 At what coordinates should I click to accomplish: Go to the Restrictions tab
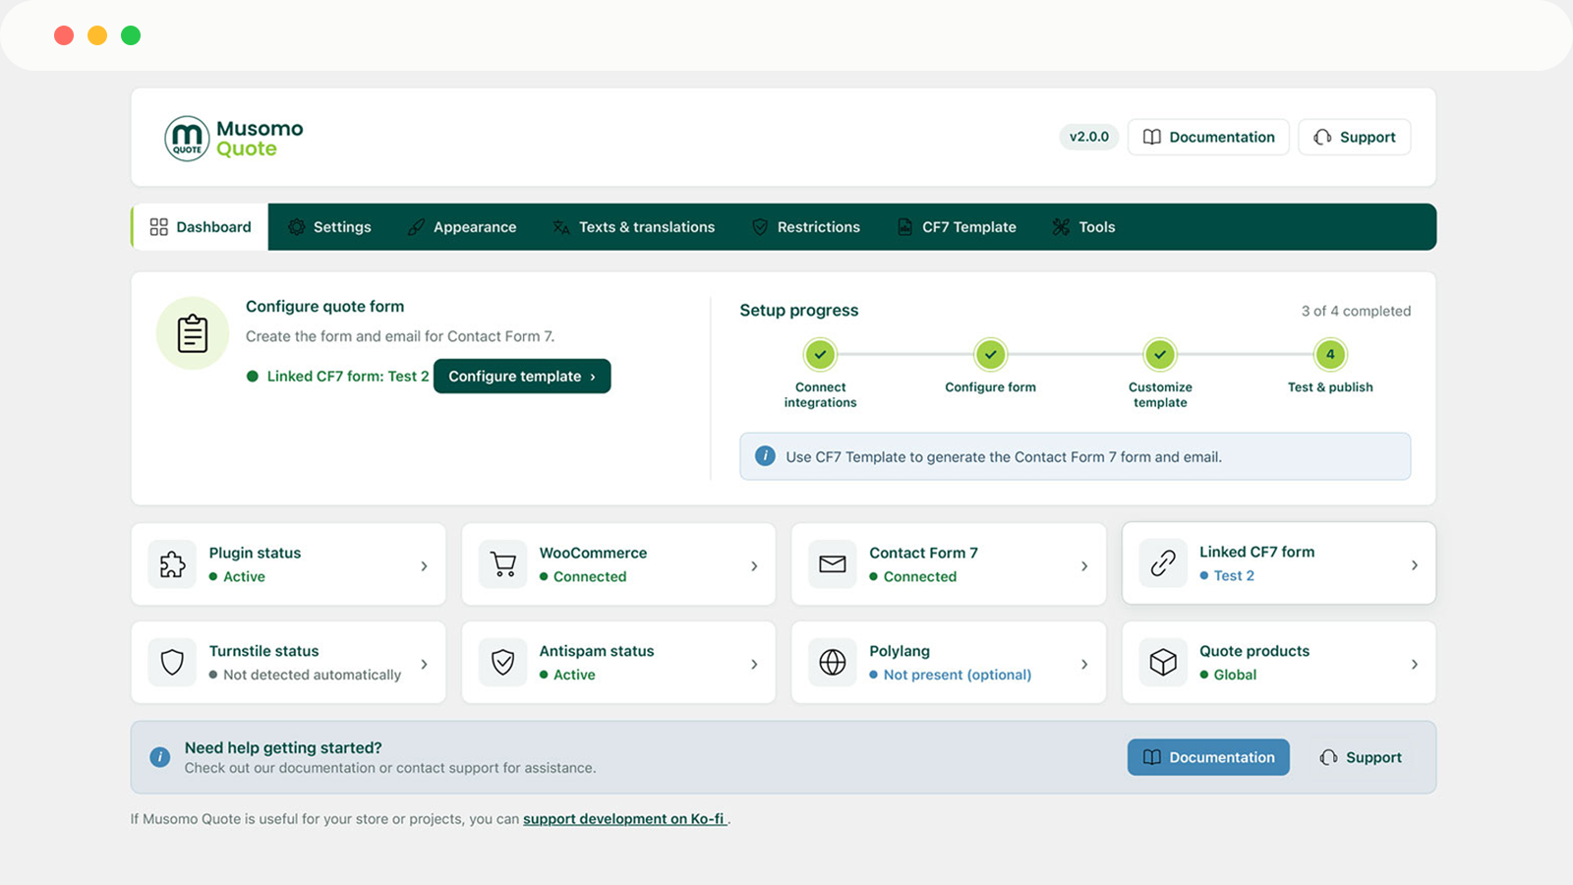click(x=805, y=227)
